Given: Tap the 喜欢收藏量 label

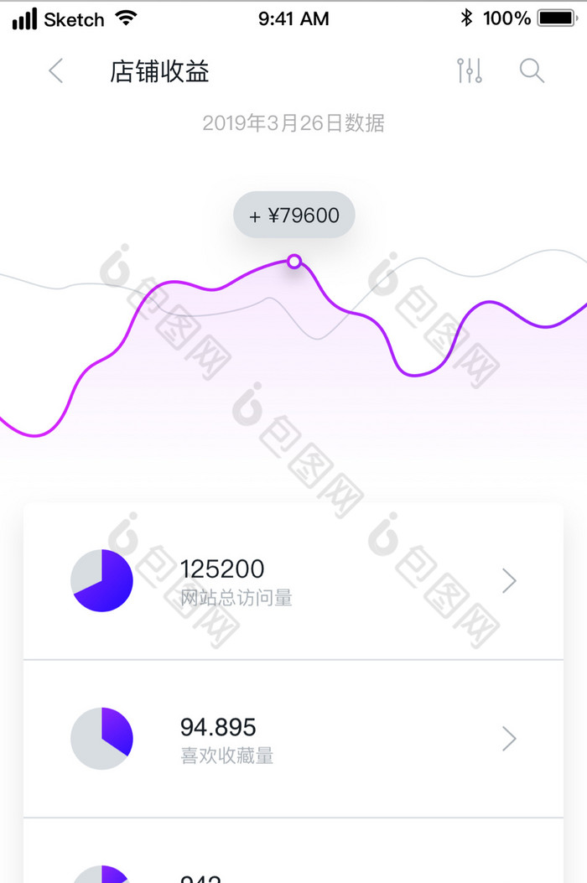Looking at the screenshot, I should click(227, 756).
